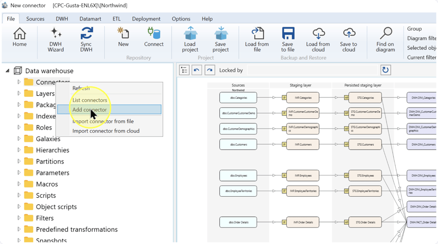Expand the Hierarchies tree node
This screenshot has width=438, height=244.
coord(18,150)
